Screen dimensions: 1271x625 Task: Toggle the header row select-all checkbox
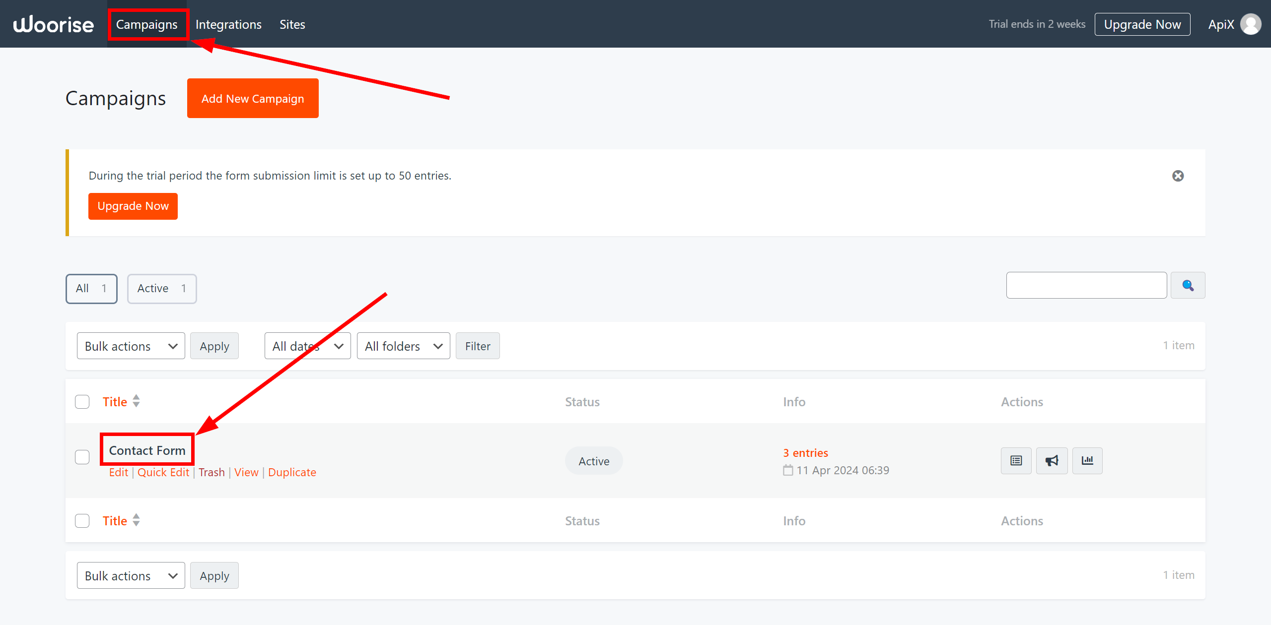(x=82, y=402)
